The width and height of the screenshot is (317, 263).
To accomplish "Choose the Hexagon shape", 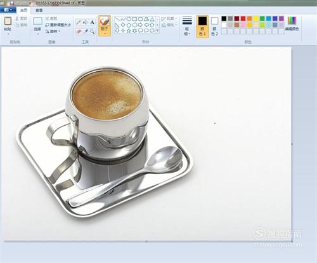I will pyautogui.click(x=134, y=25).
